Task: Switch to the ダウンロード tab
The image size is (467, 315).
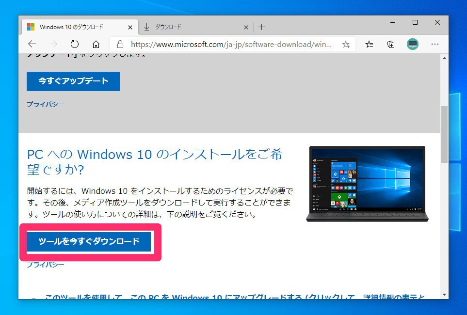Action: (196, 27)
